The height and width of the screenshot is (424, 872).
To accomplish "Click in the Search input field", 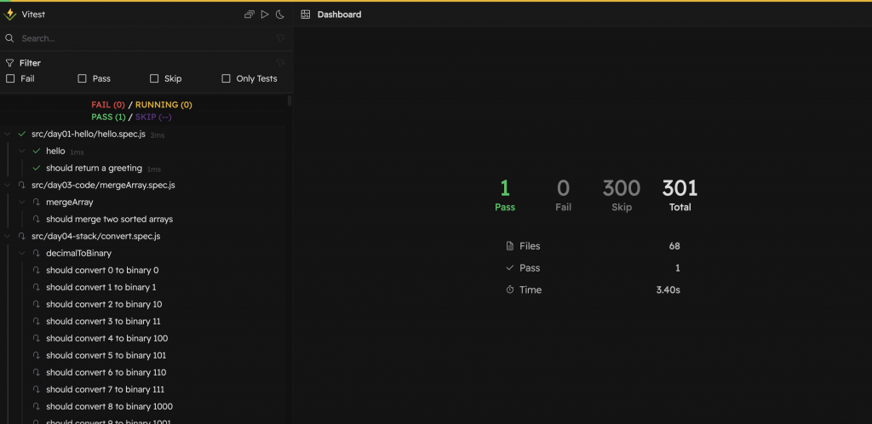I will 146,38.
